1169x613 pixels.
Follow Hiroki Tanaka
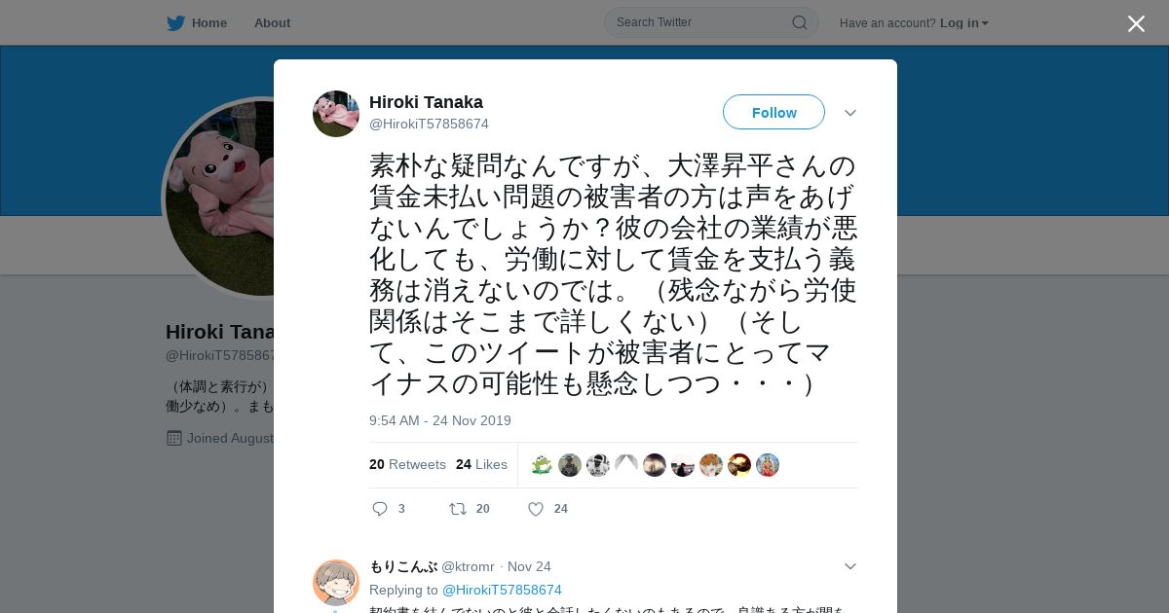[773, 112]
